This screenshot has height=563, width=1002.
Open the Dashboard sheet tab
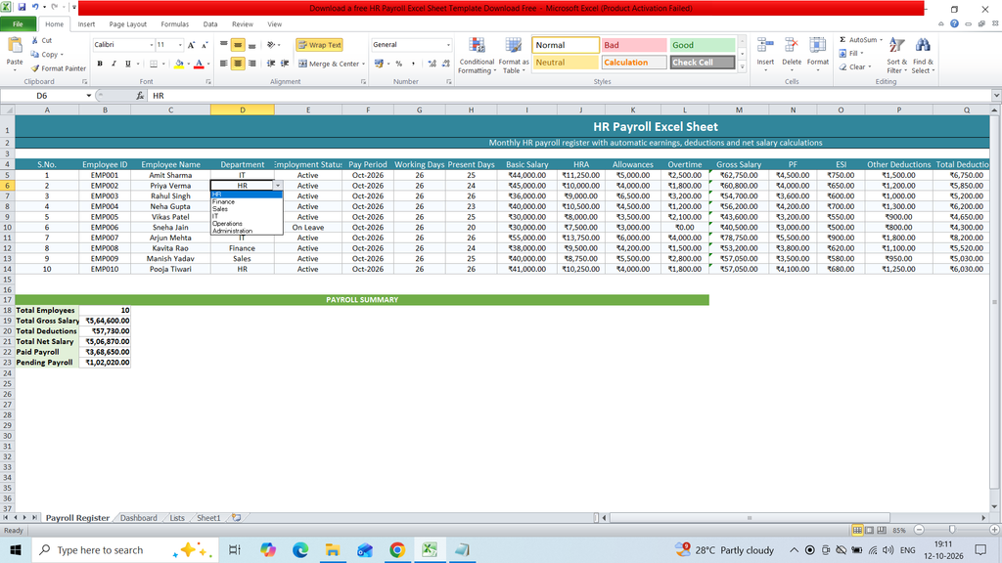139,518
